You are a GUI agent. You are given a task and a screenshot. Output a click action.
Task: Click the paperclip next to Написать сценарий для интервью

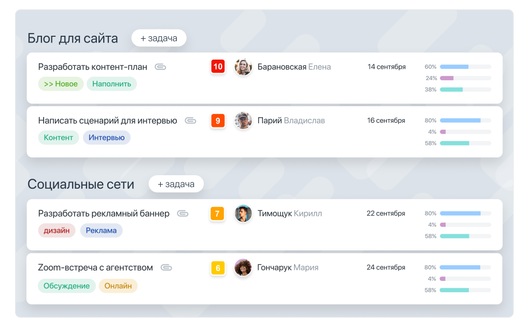pos(190,121)
